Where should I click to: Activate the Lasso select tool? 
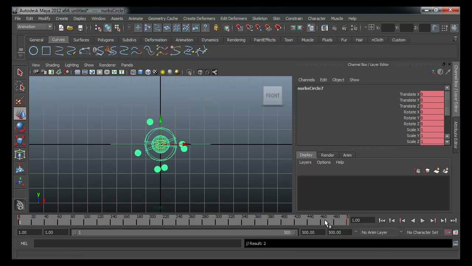tap(20, 86)
